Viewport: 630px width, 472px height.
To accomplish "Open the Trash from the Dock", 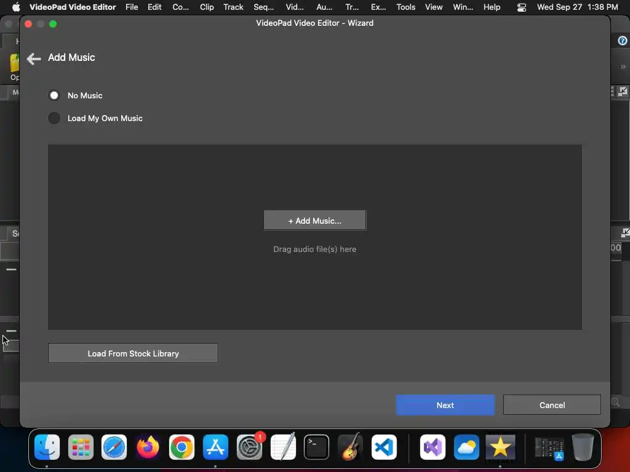I will pos(583,447).
